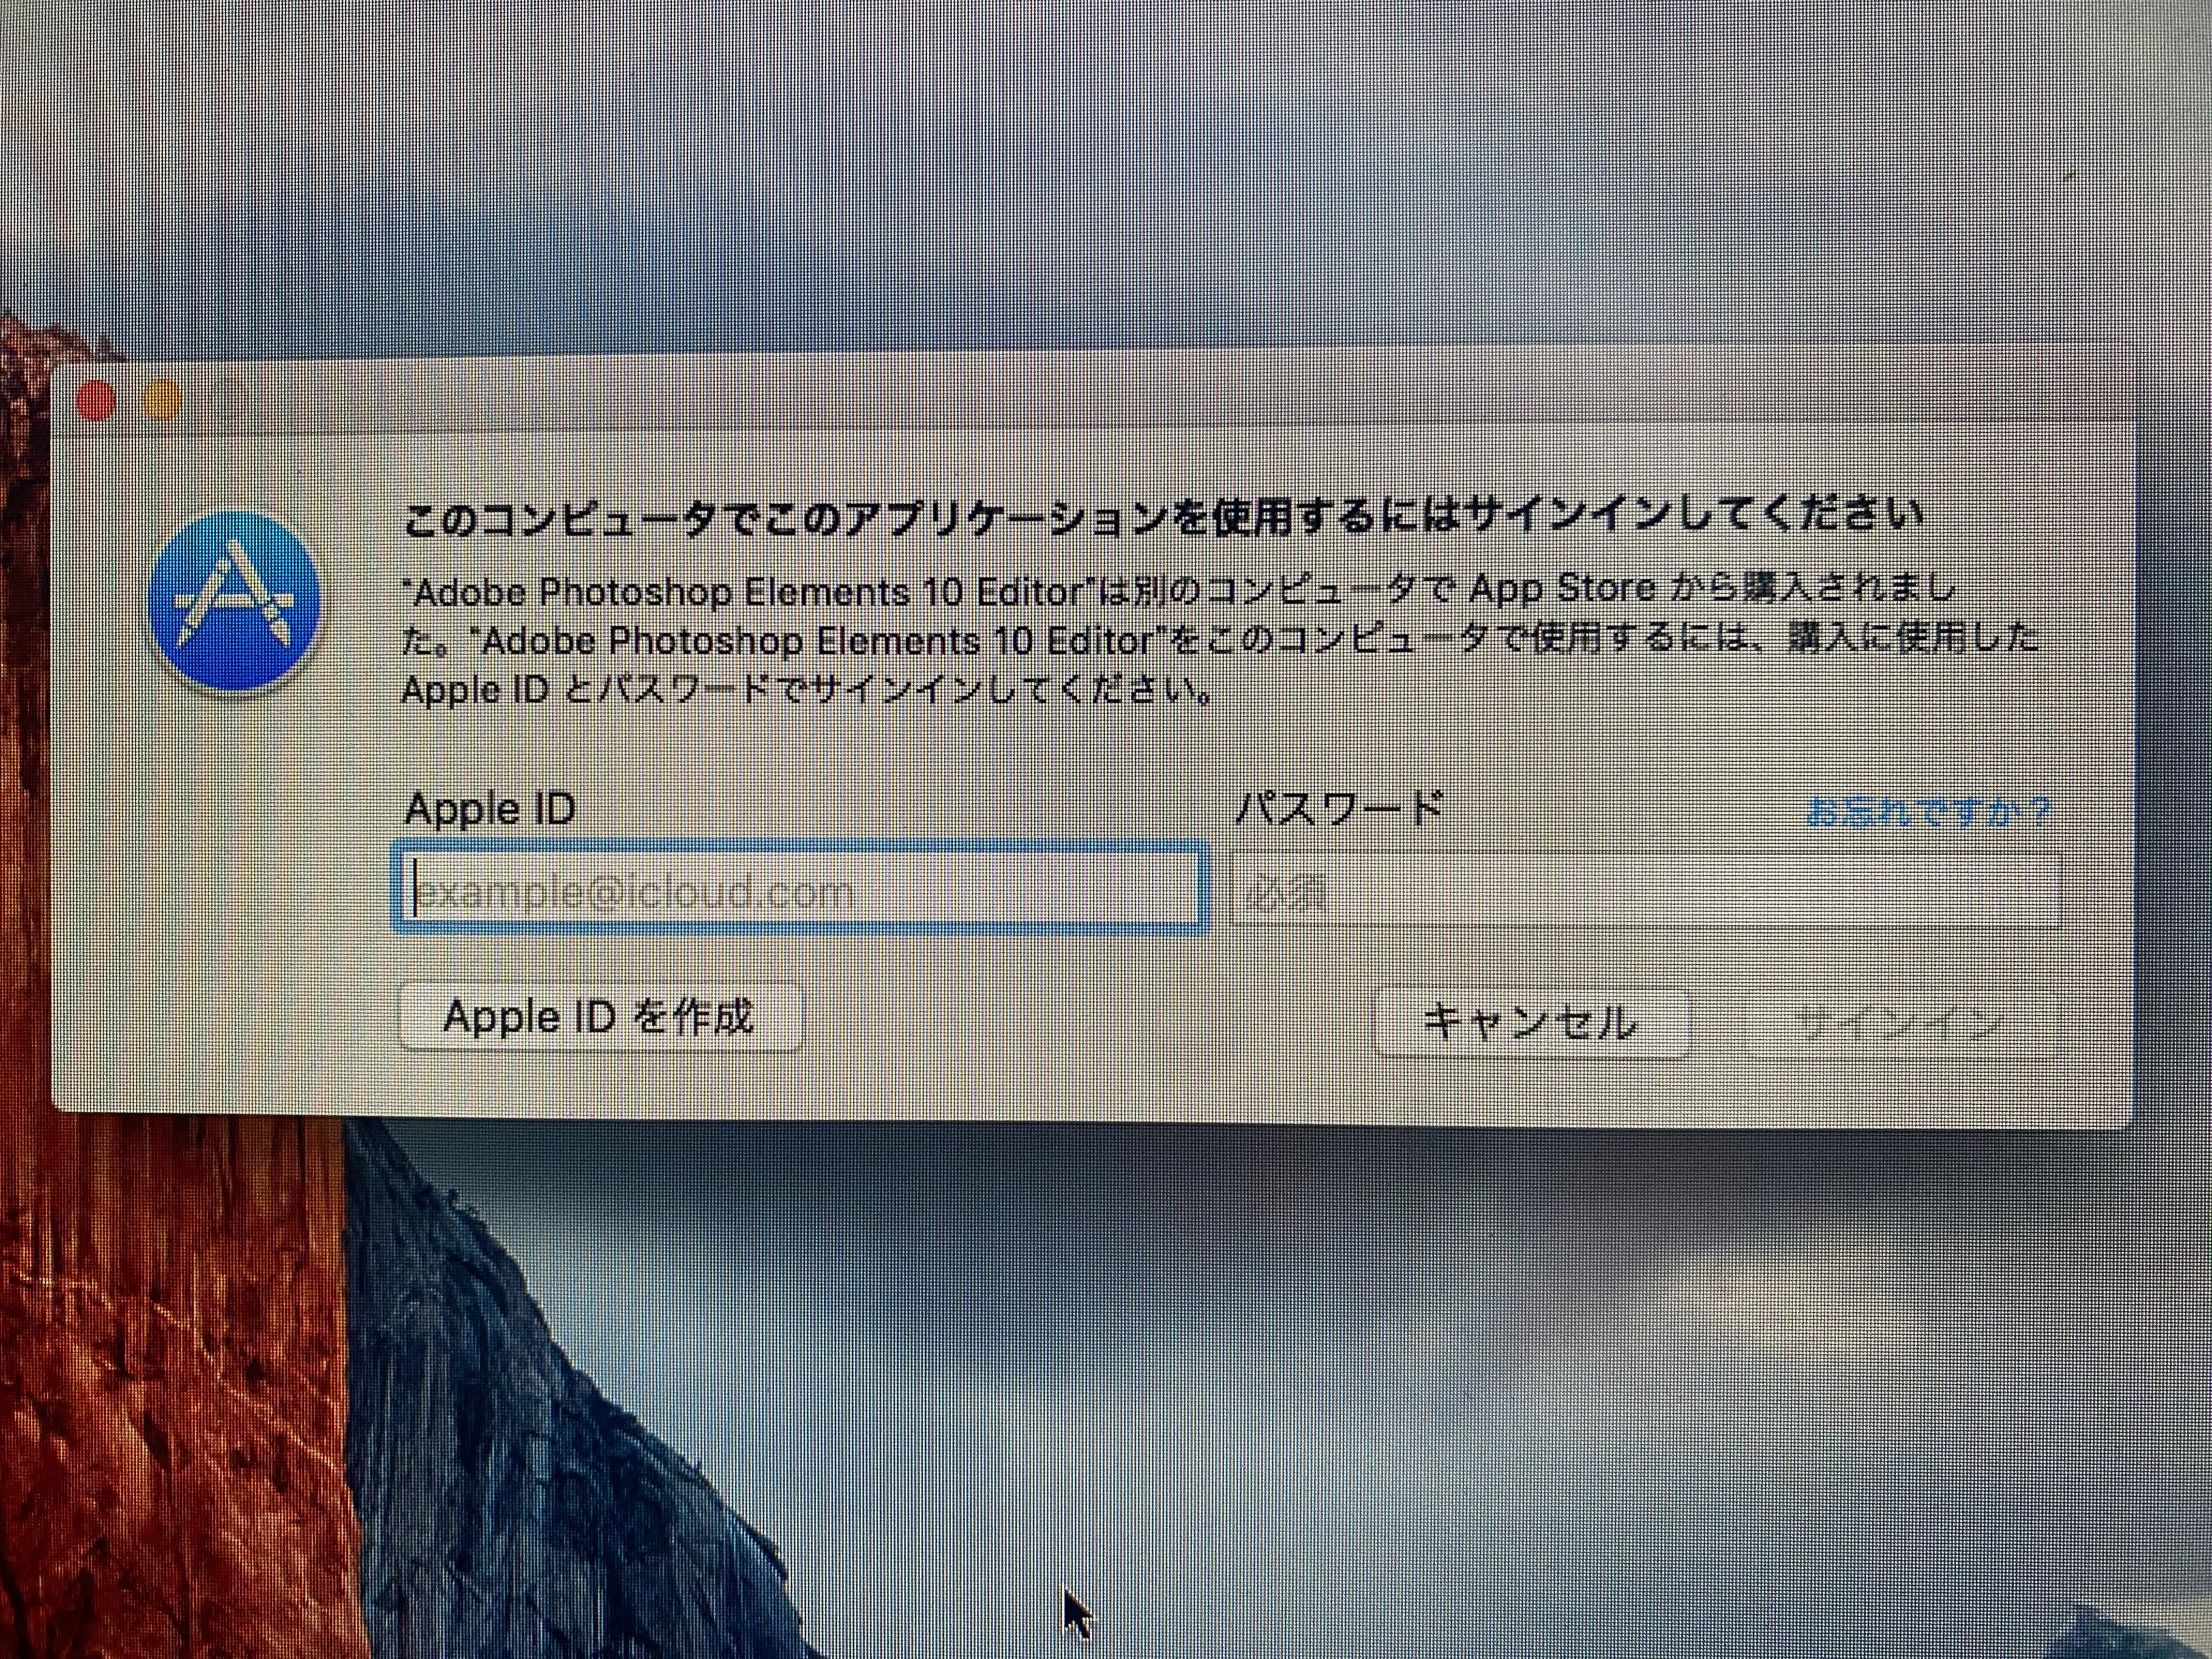Click the 必須 placeholder in password box
This screenshot has height=1659, width=2212.
coord(1288,894)
